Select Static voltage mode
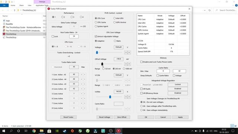The height and width of the screenshot is (134, 238). pyautogui.click(x=115, y=41)
